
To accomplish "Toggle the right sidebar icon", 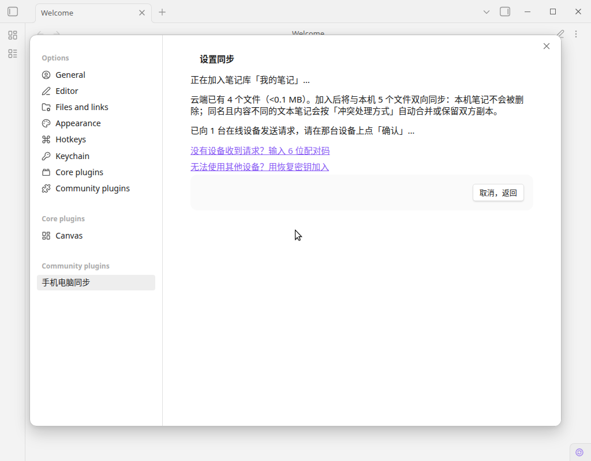I will click(505, 12).
